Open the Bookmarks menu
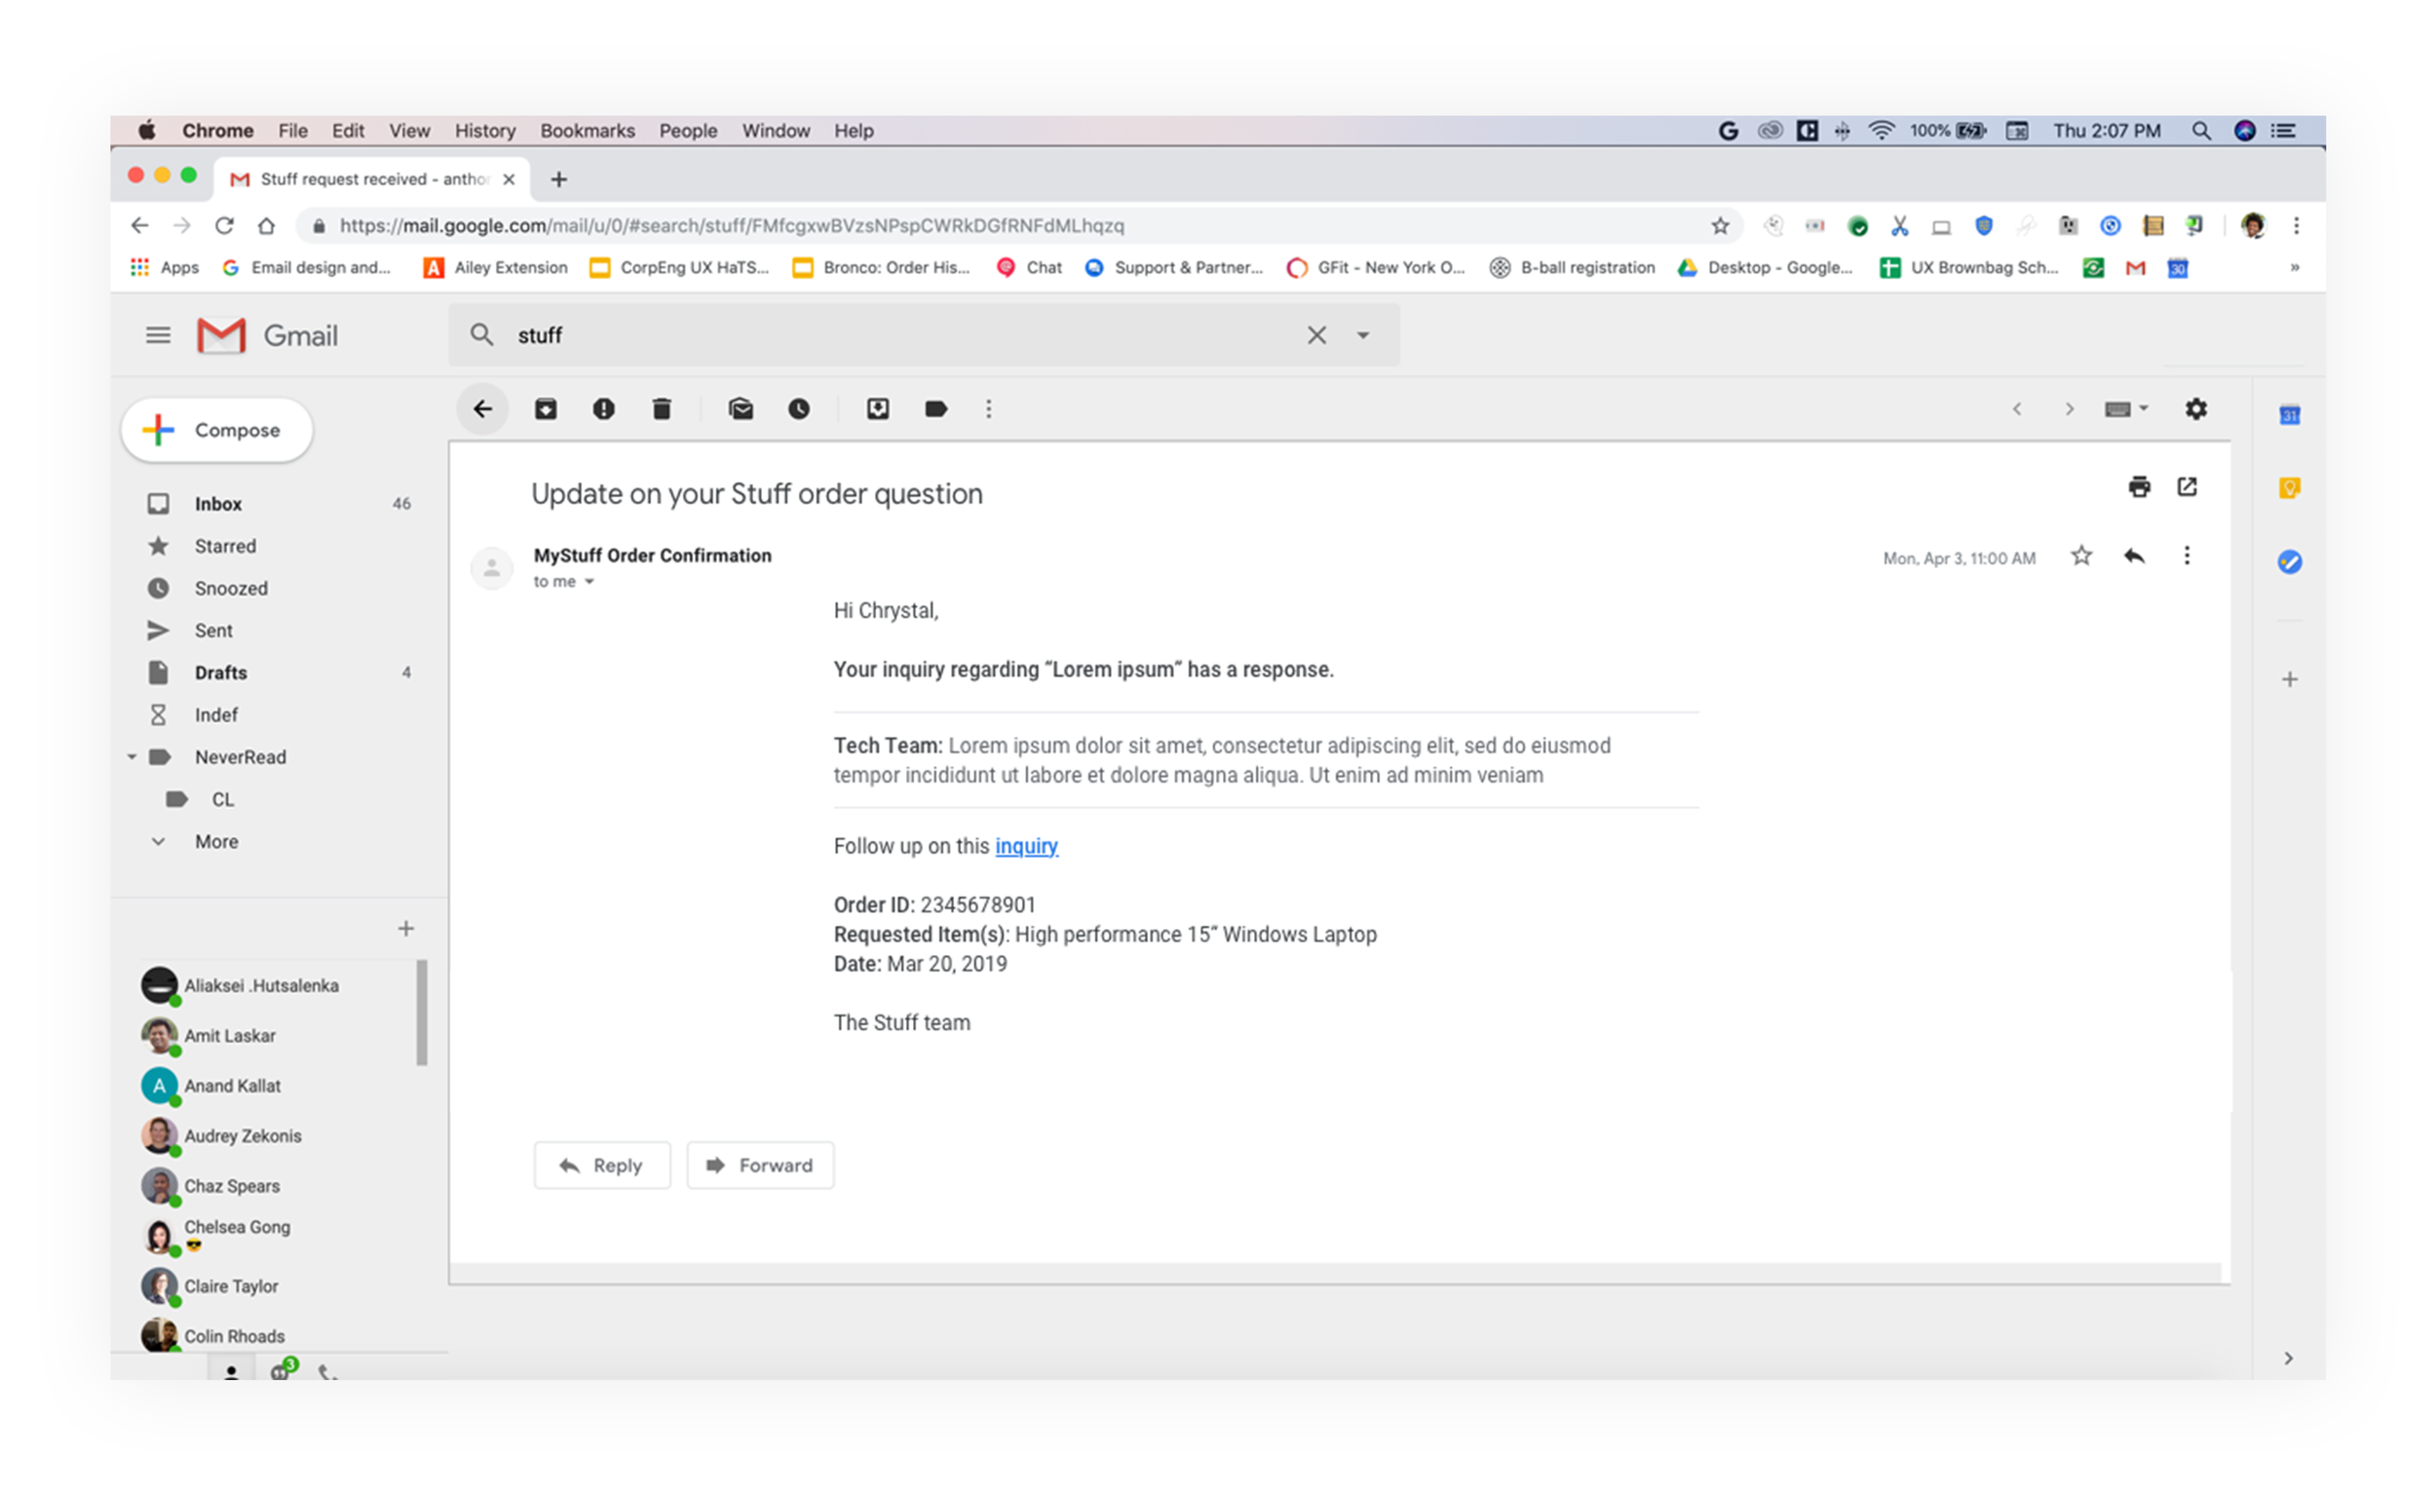This screenshot has width=2436, height=1495. (x=588, y=131)
